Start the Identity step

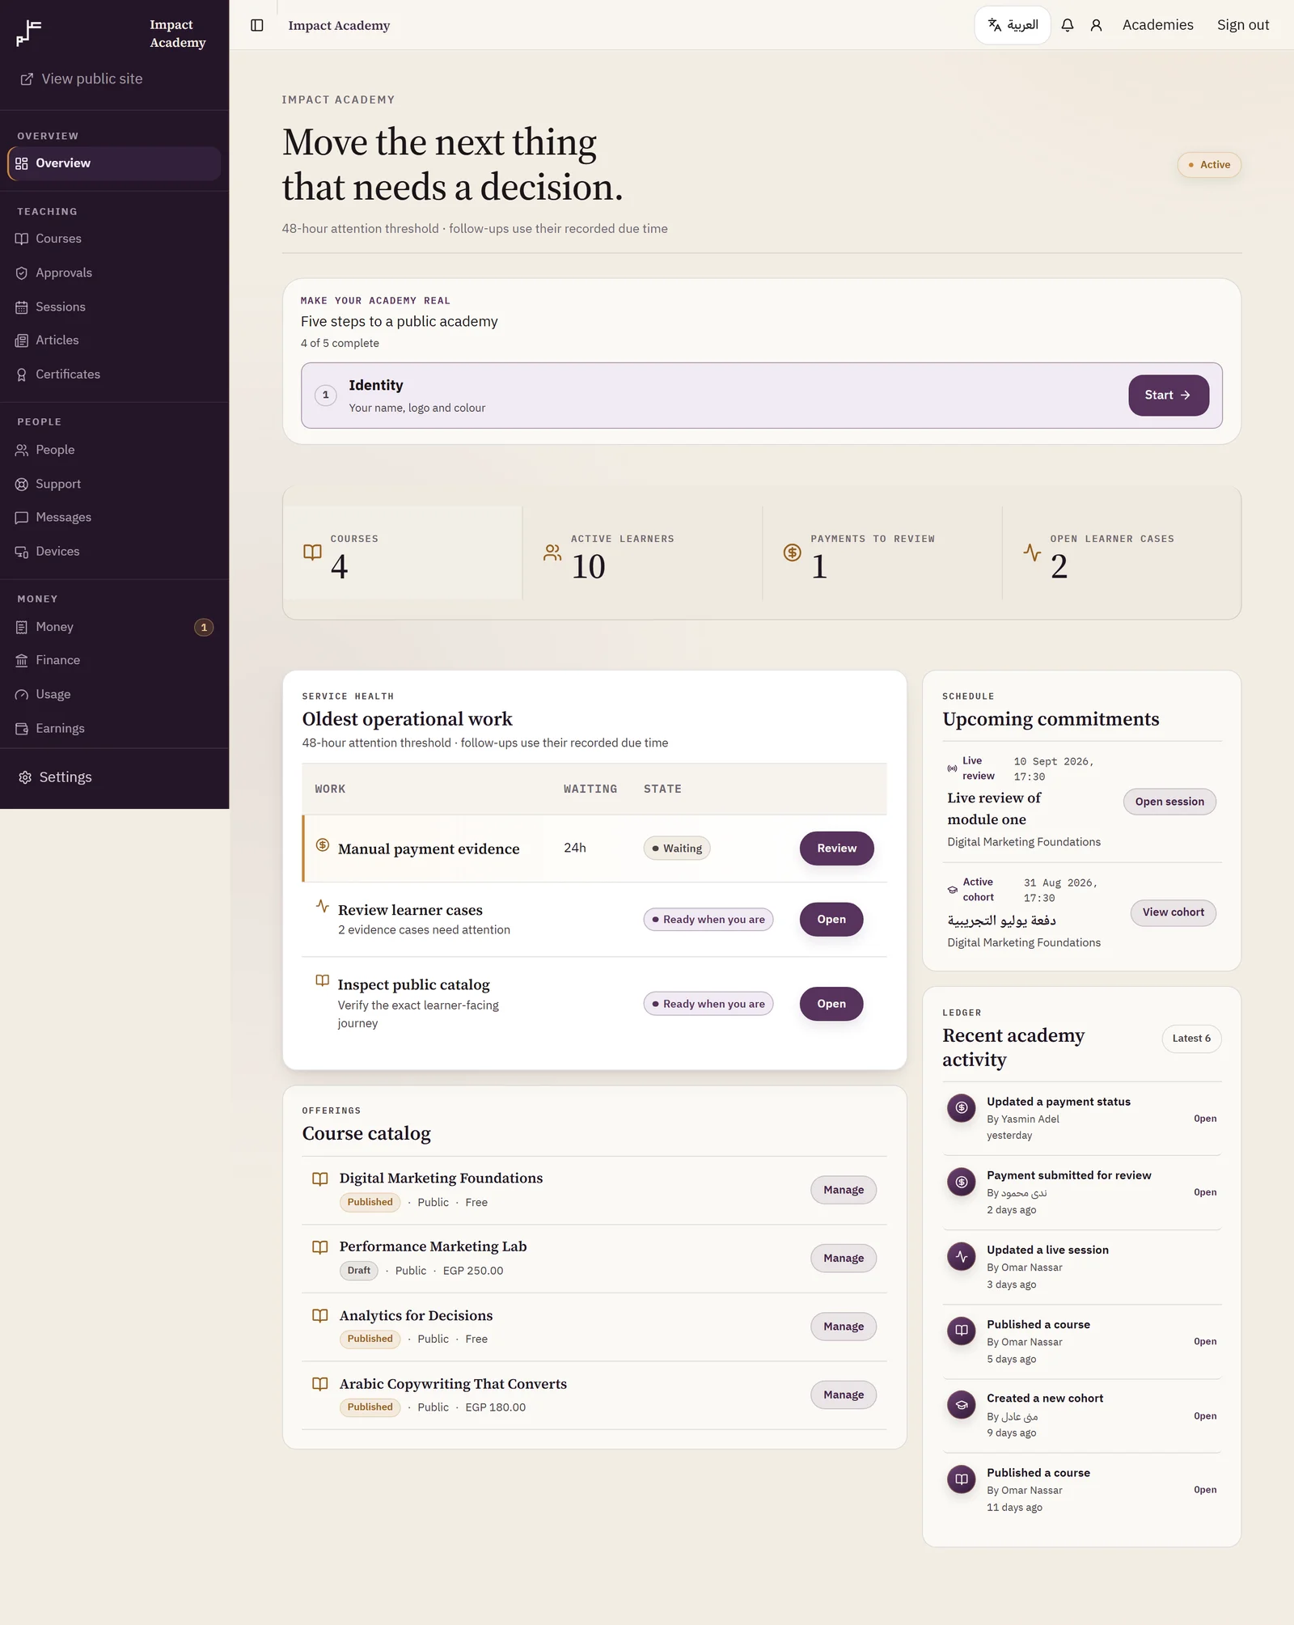pyautogui.click(x=1169, y=396)
